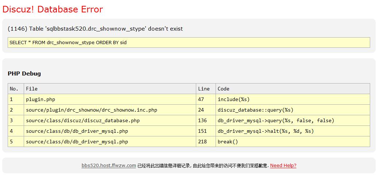Image resolution: width=376 pixels, height=178 pixels.
Task: Click the break() code cell
Action: pyautogui.click(x=228, y=142)
